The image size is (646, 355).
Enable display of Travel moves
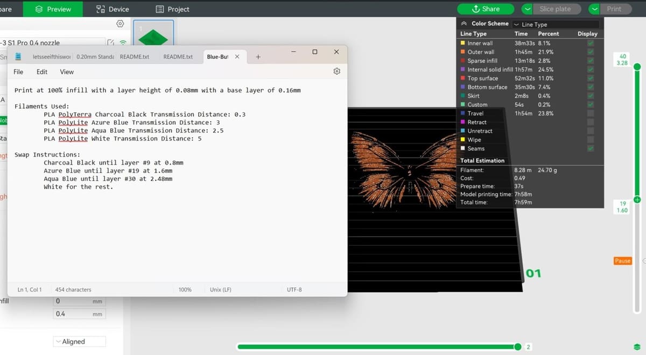pos(592,113)
